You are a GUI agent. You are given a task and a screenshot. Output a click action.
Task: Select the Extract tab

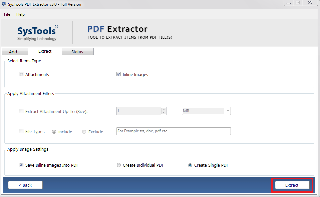(45, 51)
